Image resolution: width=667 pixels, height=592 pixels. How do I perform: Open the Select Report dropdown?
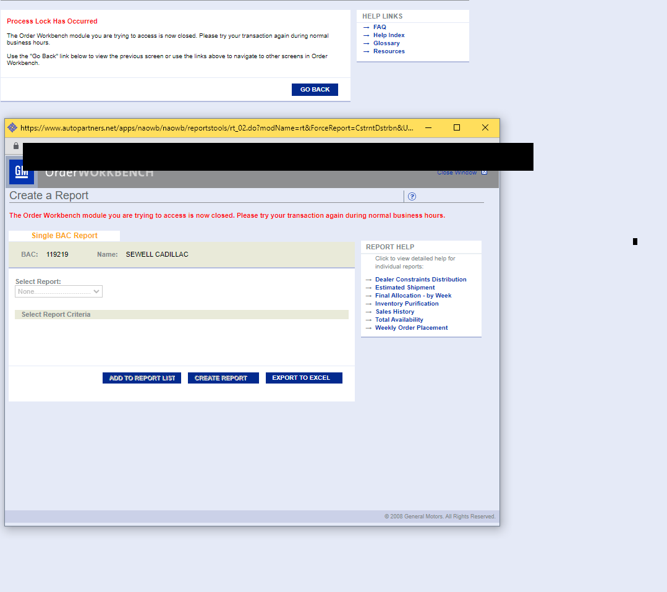pyautogui.click(x=59, y=291)
